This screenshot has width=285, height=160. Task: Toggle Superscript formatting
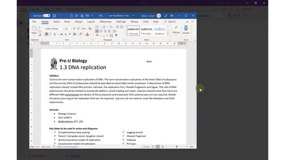point(70,34)
